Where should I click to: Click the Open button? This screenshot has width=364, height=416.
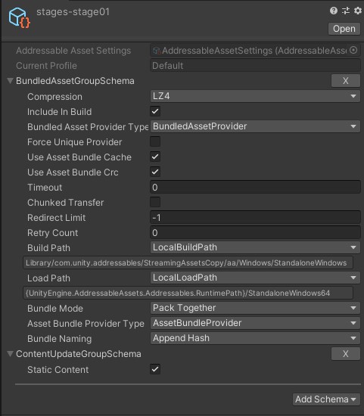[344, 29]
